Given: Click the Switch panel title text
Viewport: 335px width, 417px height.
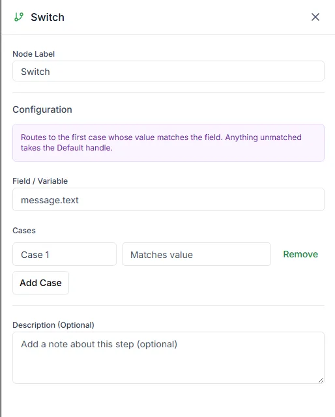Looking at the screenshot, I should pos(48,18).
